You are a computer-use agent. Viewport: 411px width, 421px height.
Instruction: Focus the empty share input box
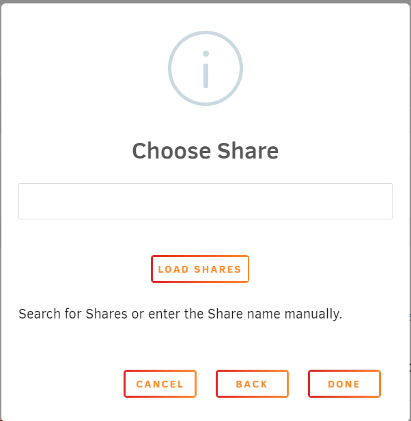coord(205,202)
